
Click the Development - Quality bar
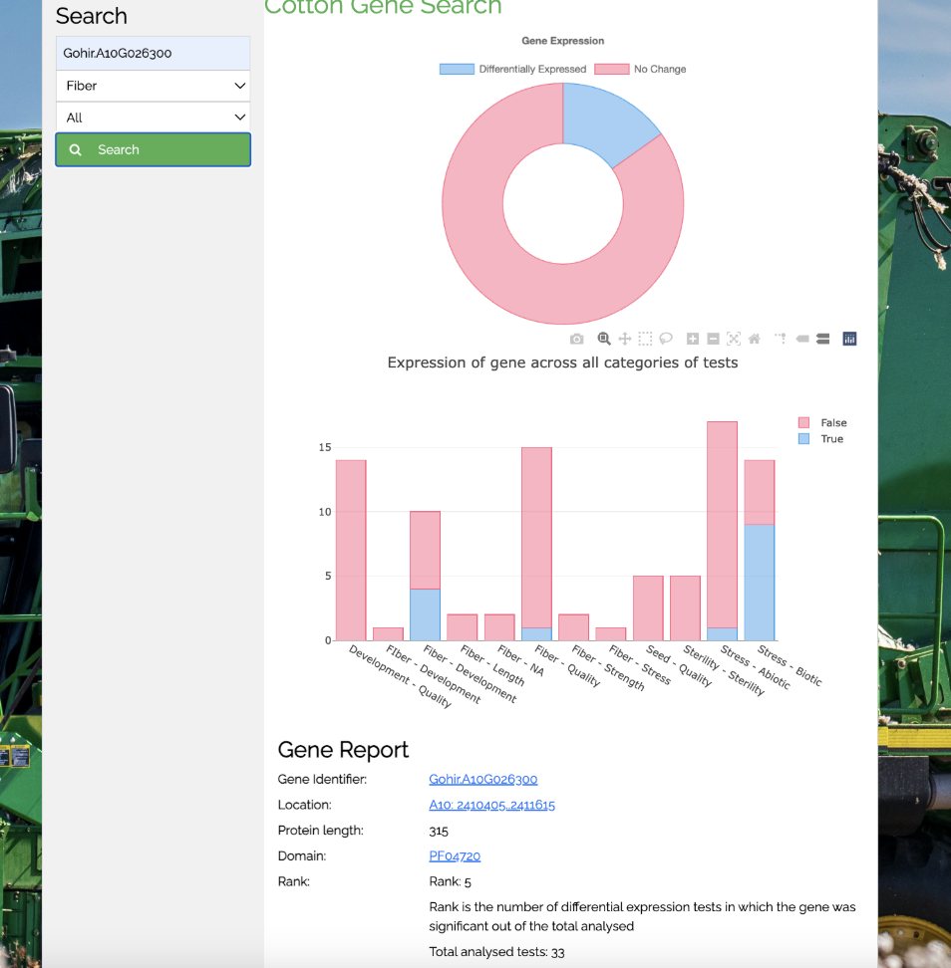click(351, 550)
